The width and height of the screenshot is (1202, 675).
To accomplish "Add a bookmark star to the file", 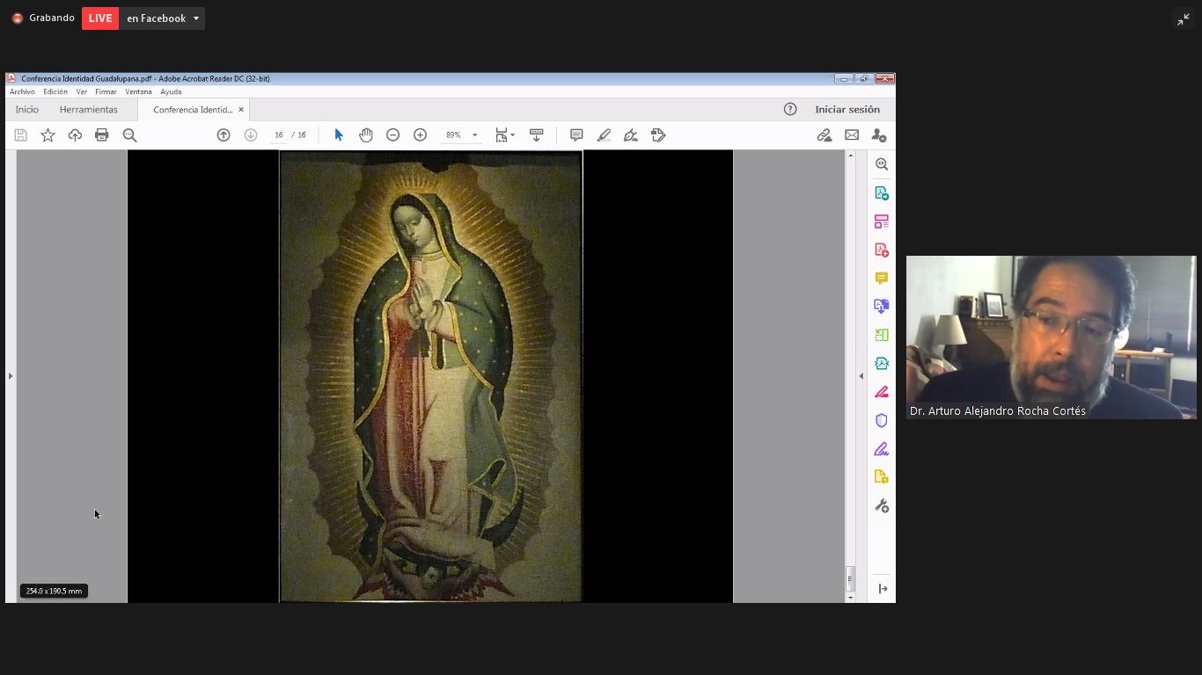I will coord(48,135).
